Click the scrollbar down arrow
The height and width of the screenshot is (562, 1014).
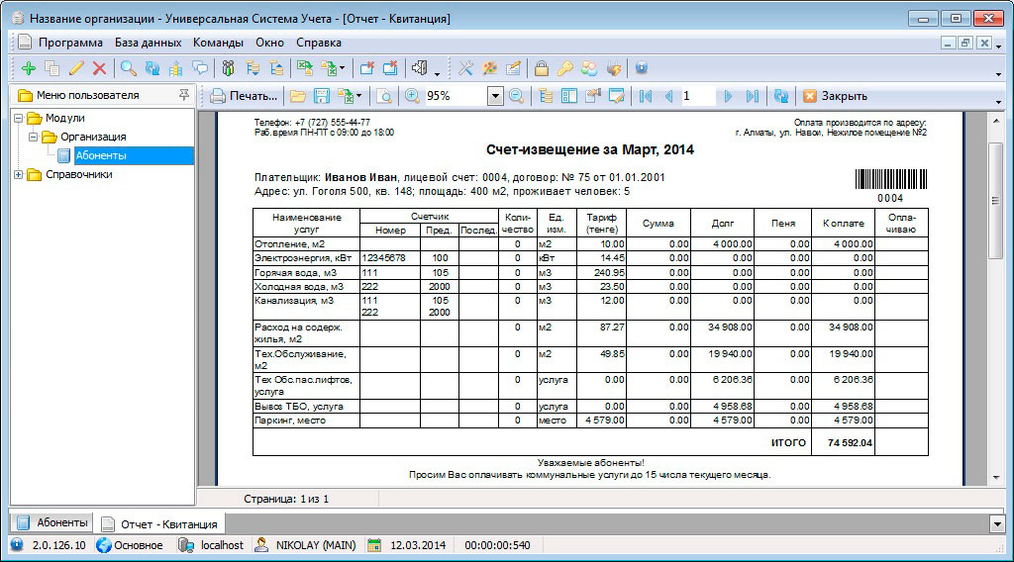coord(996,477)
